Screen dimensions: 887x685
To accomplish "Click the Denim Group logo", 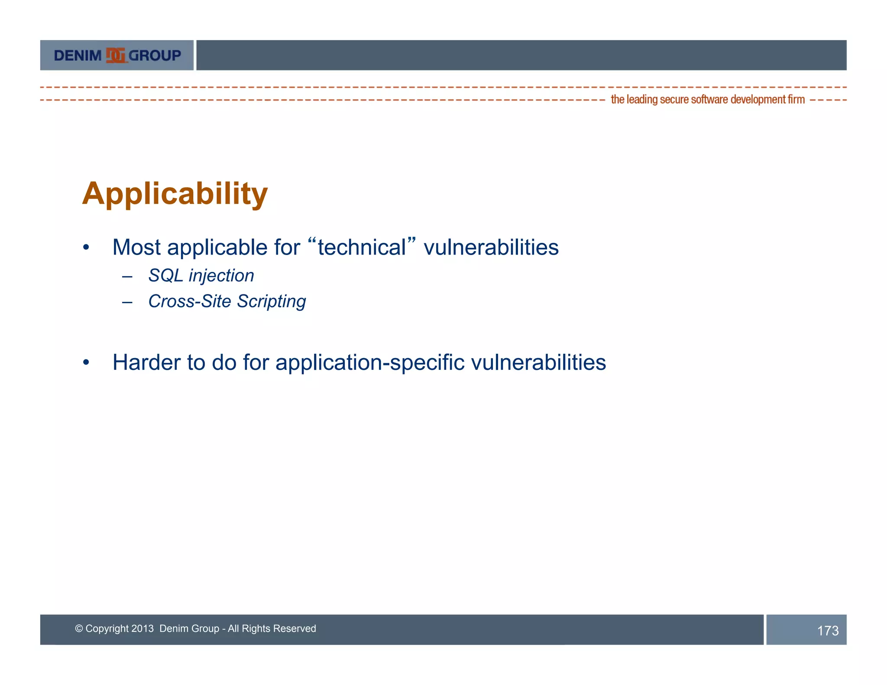I will [x=117, y=55].
